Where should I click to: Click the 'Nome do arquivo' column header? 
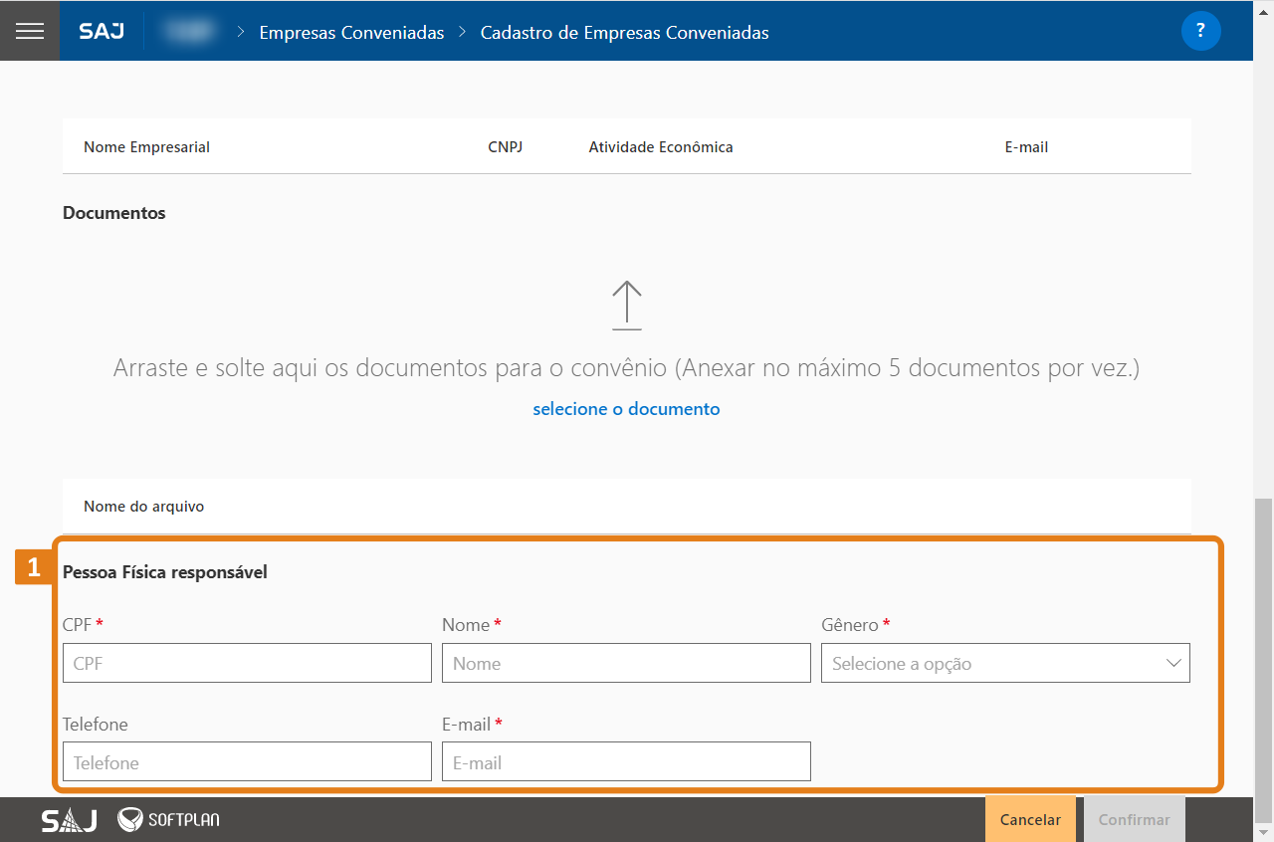click(x=144, y=507)
